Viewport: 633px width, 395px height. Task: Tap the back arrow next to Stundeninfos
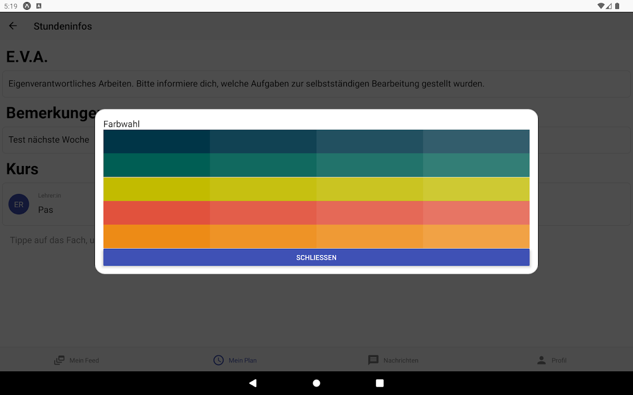[x=13, y=26]
